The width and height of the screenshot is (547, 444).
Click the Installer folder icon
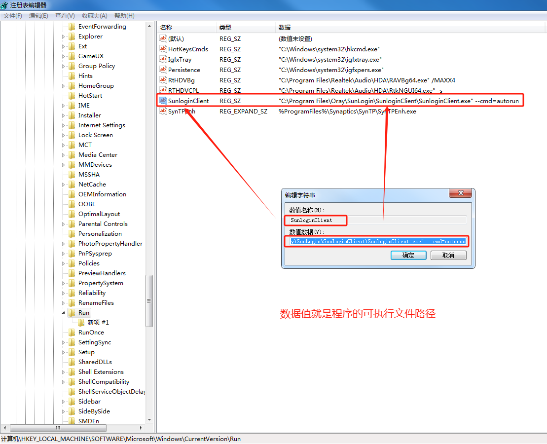(72, 115)
